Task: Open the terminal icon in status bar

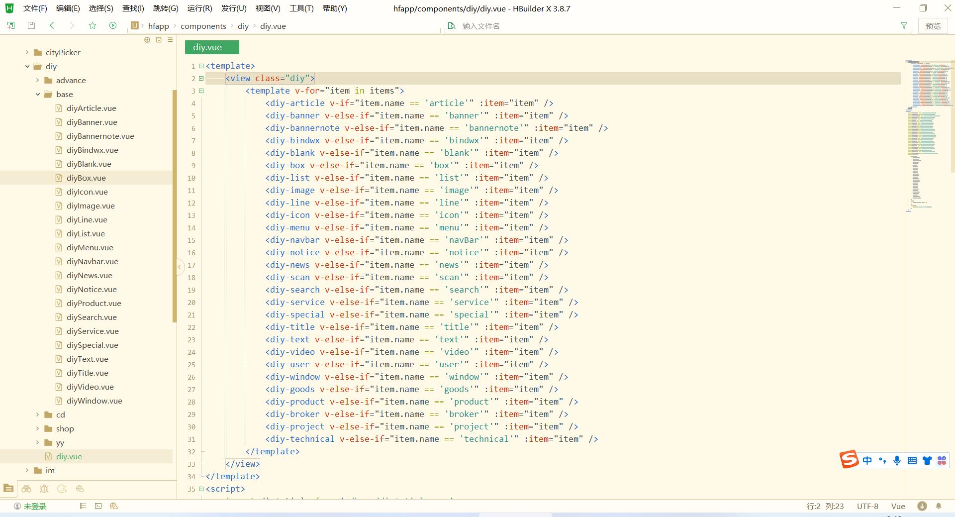Action: click(x=98, y=506)
